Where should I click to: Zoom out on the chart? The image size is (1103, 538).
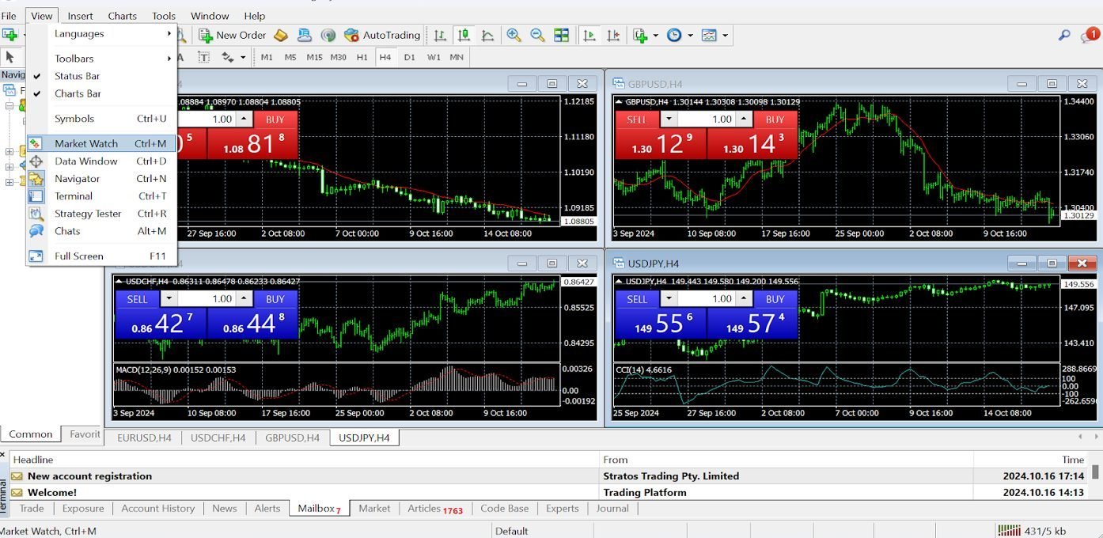coord(537,35)
